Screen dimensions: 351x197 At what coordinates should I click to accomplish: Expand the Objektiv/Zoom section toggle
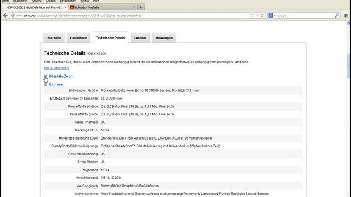(46, 77)
